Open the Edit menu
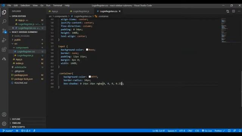Screen dimensions: 242x136 coord(16,5)
